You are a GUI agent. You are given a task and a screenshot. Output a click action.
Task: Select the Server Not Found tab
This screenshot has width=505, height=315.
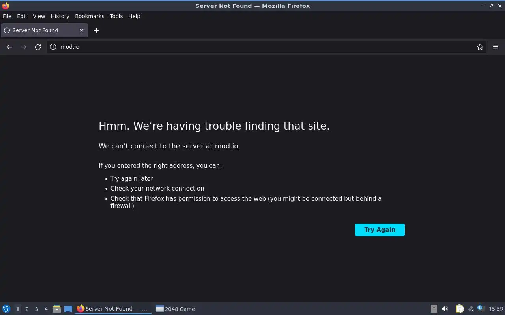coord(44,30)
